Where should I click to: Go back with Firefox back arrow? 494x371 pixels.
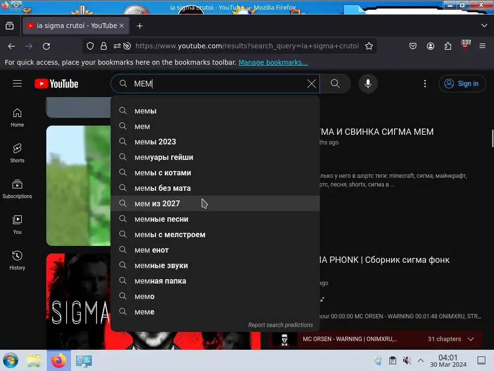[12, 46]
